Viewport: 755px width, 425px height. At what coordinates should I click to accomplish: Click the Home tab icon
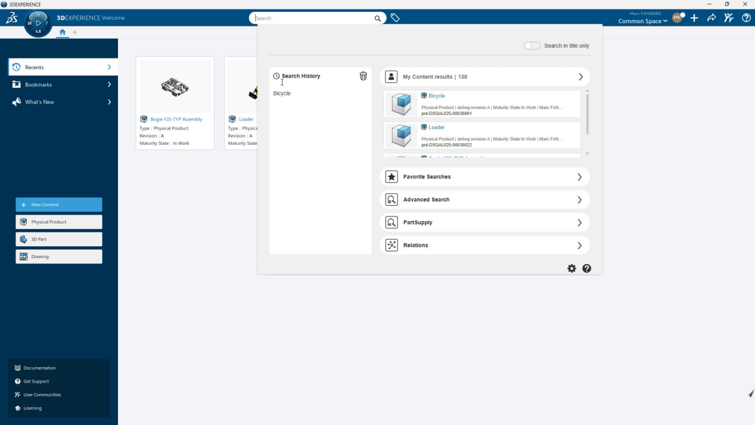pos(63,32)
